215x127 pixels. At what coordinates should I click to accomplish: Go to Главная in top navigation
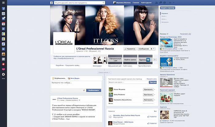point(136,3)
